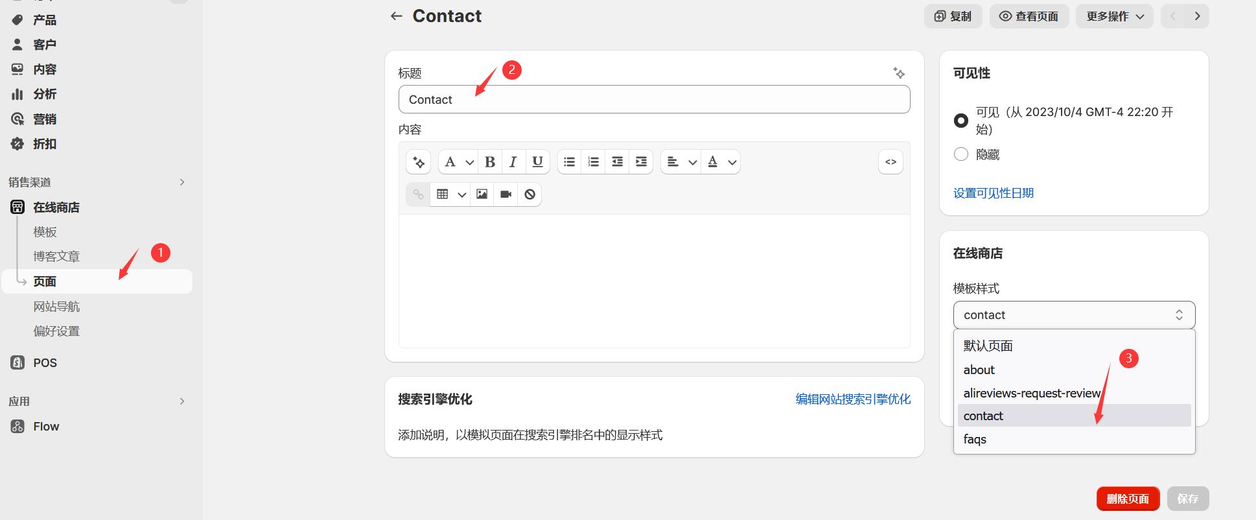Image resolution: width=1256 pixels, height=520 pixels.
Task: Click the clear formatting icon
Action: [x=529, y=195]
